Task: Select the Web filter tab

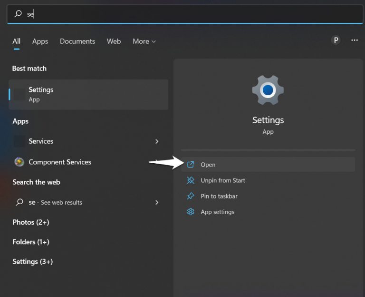Action: (114, 41)
